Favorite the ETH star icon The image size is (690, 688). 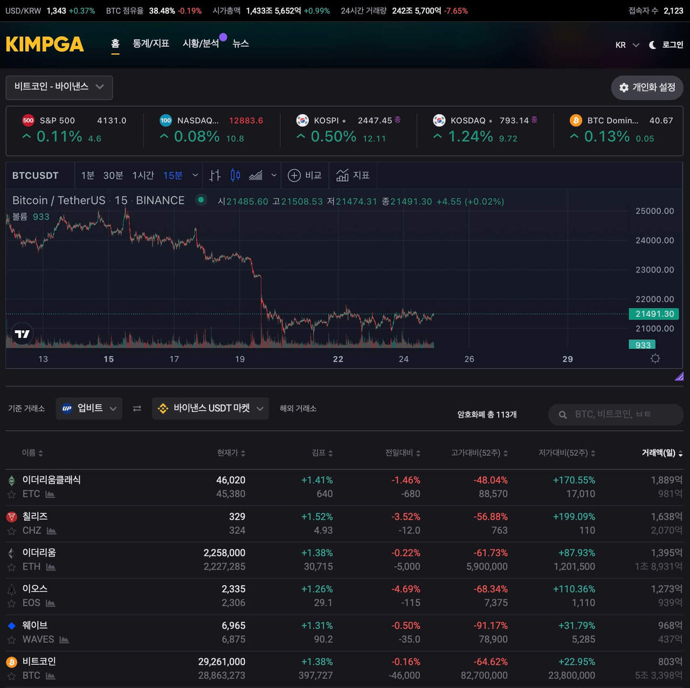[x=11, y=567]
